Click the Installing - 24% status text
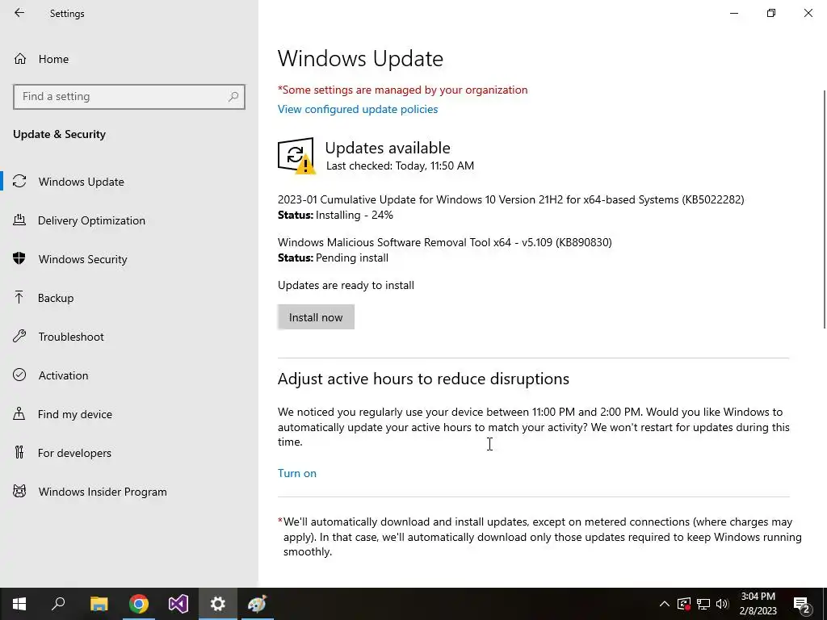Image resolution: width=827 pixels, height=620 pixels. click(355, 215)
